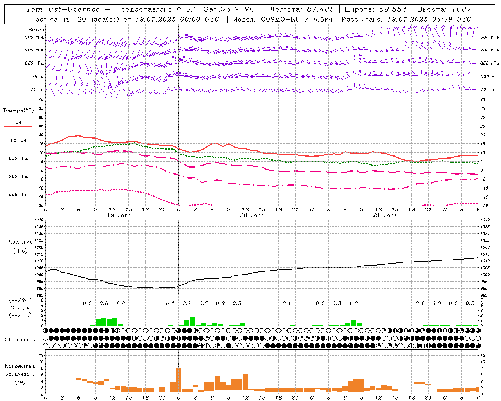Select the forecast start '19.07.2025 00:00 UTC'

177,19
